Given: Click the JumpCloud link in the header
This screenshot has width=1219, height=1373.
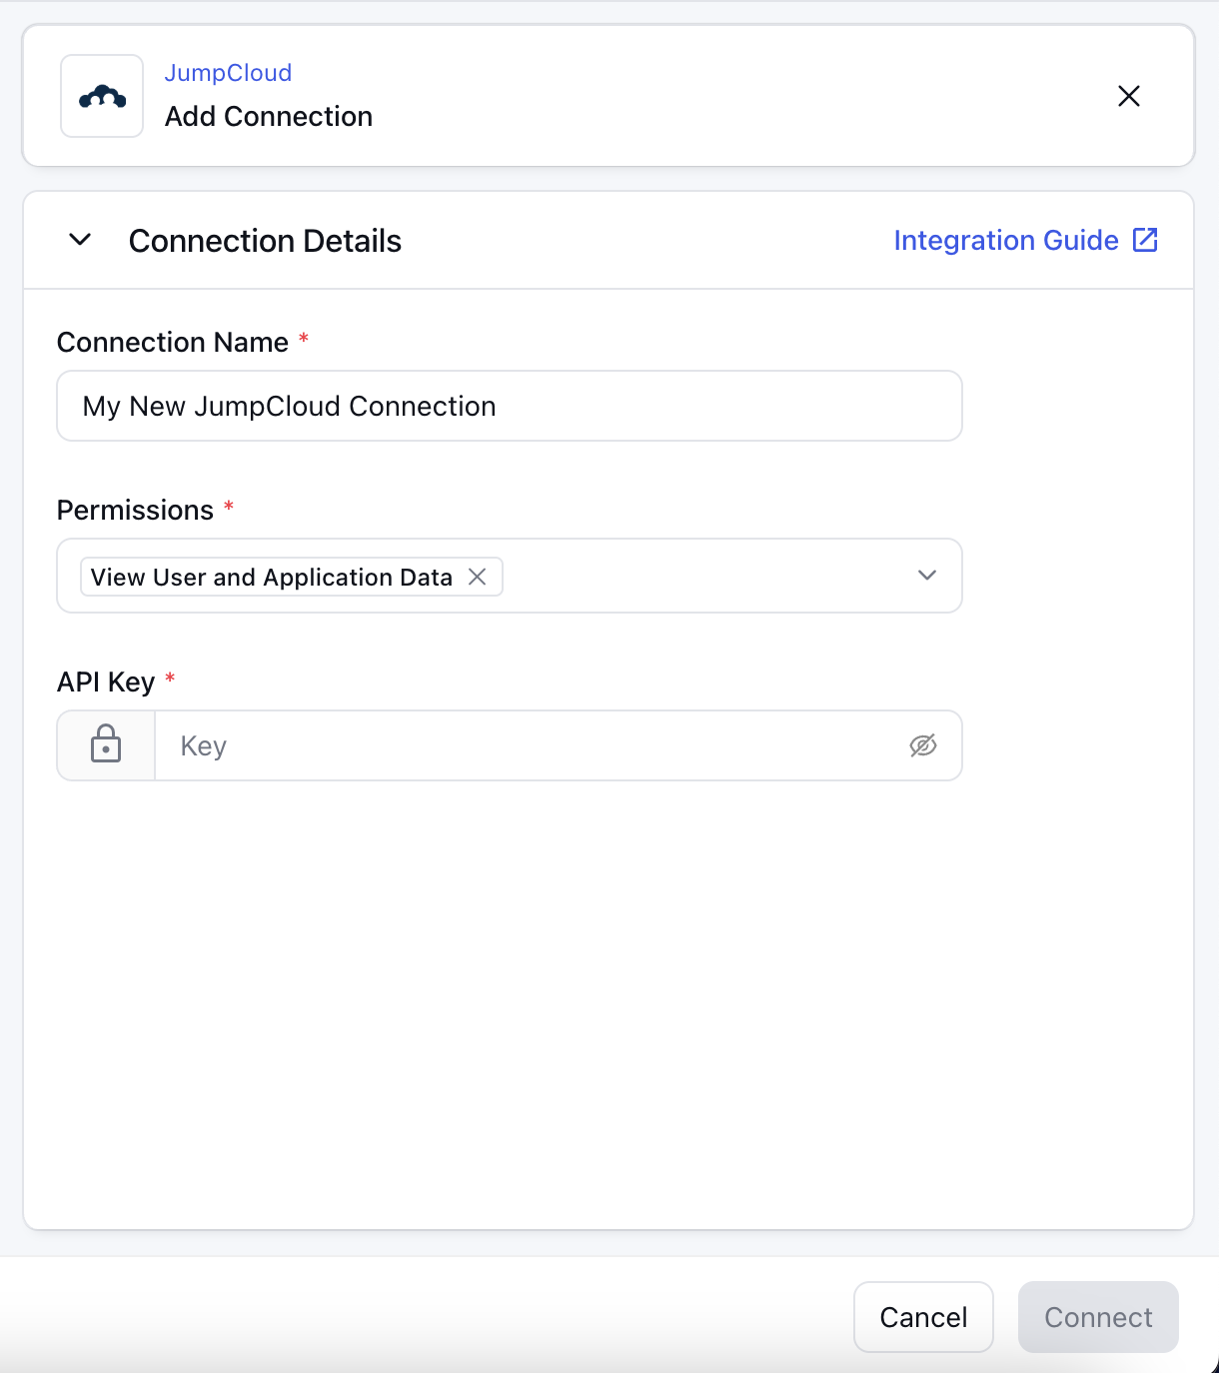Looking at the screenshot, I should coord(228,73).
